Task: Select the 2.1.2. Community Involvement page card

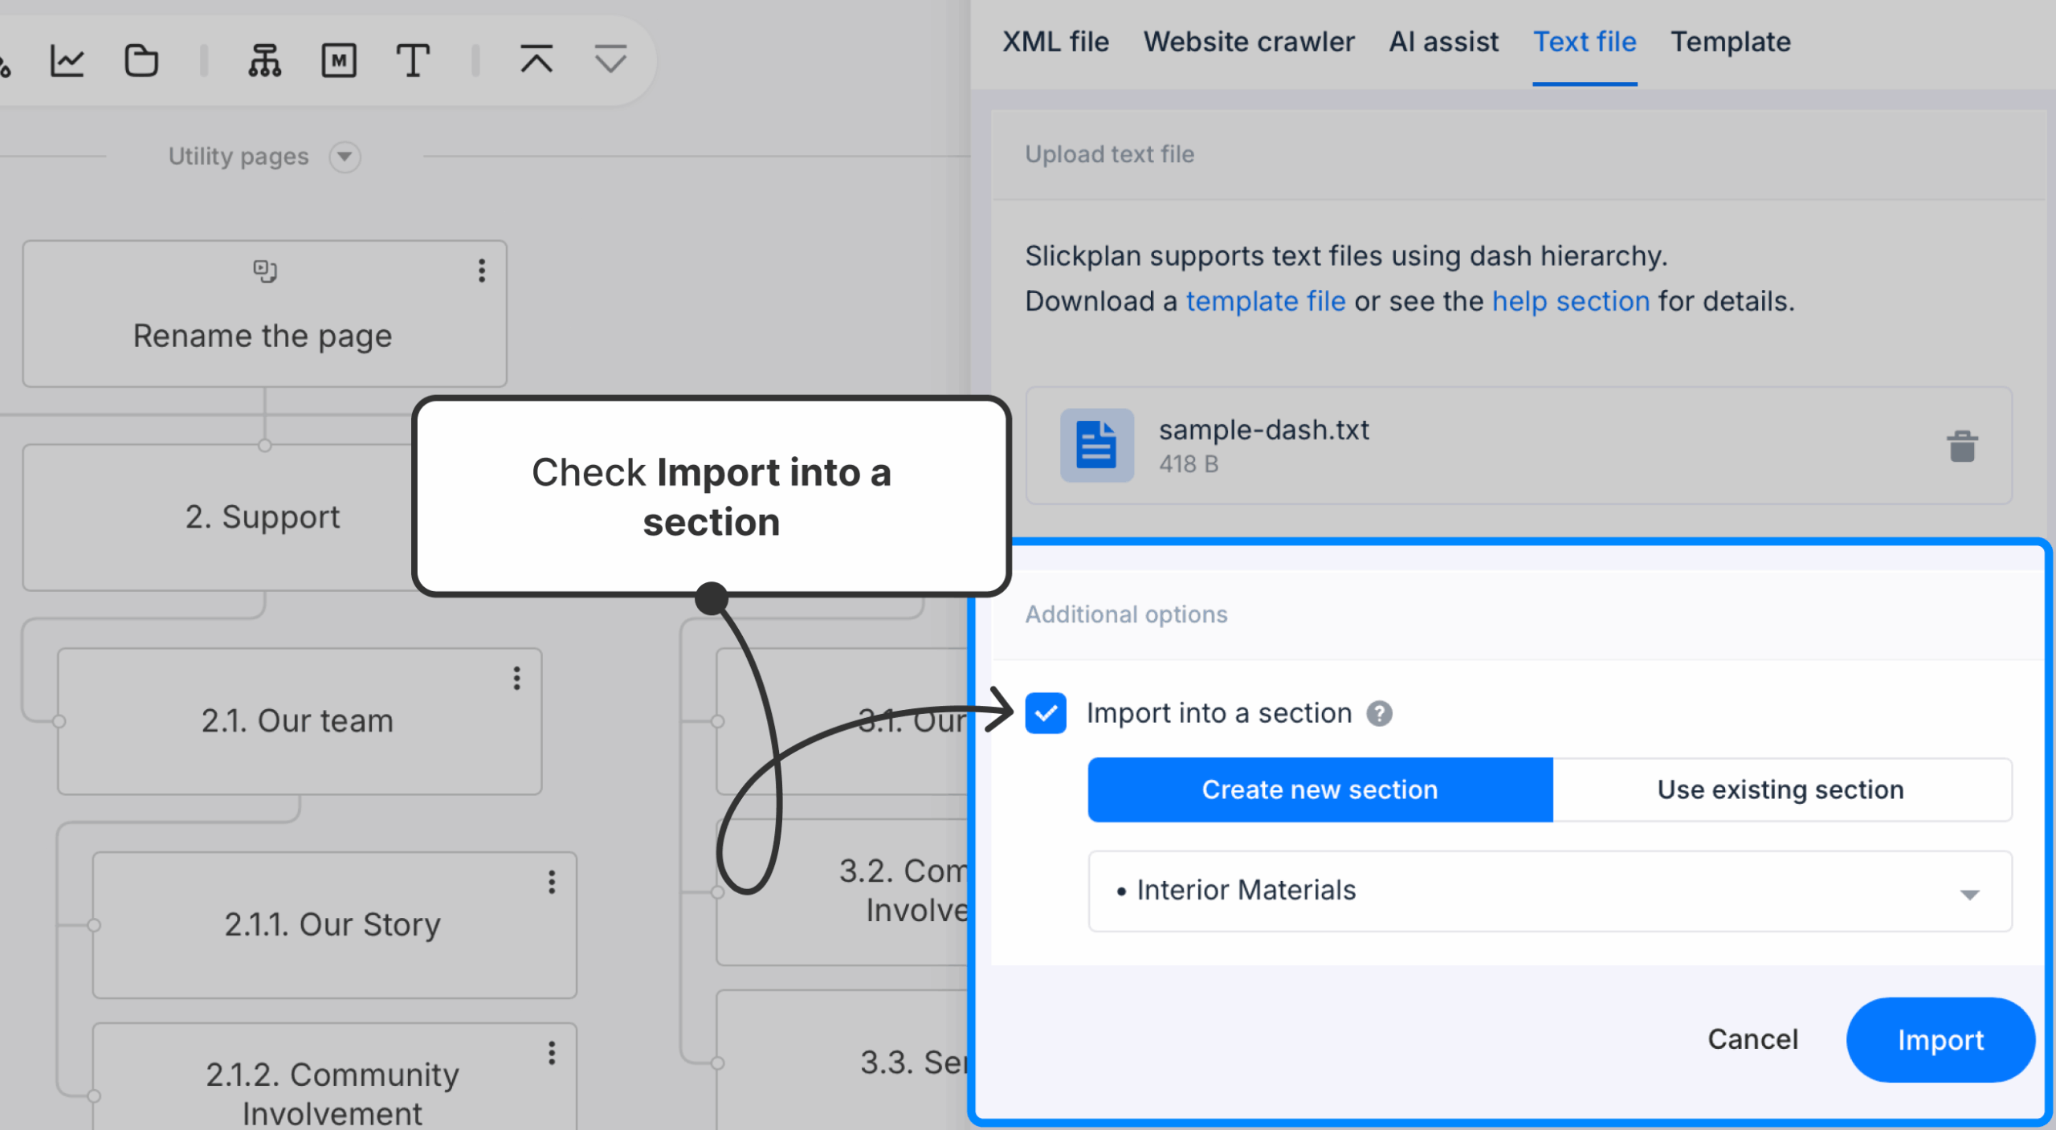Action: [x=334, y=1076]
